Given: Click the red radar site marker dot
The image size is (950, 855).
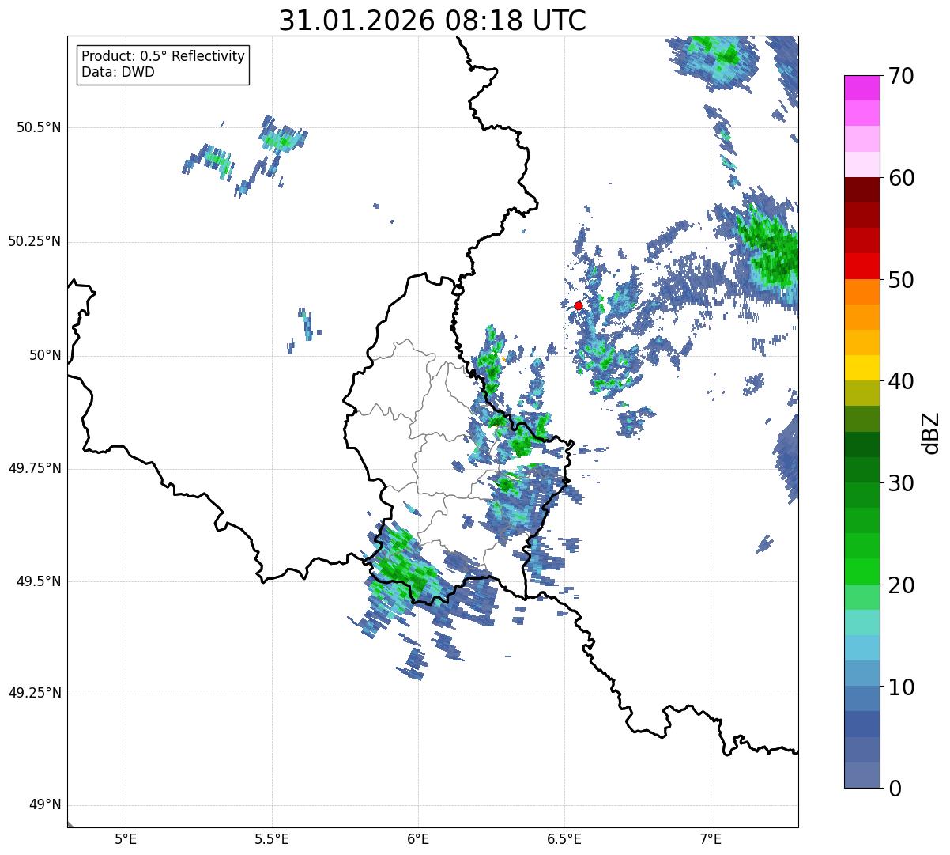Looking at the screenshot, I should pos(579,305).
